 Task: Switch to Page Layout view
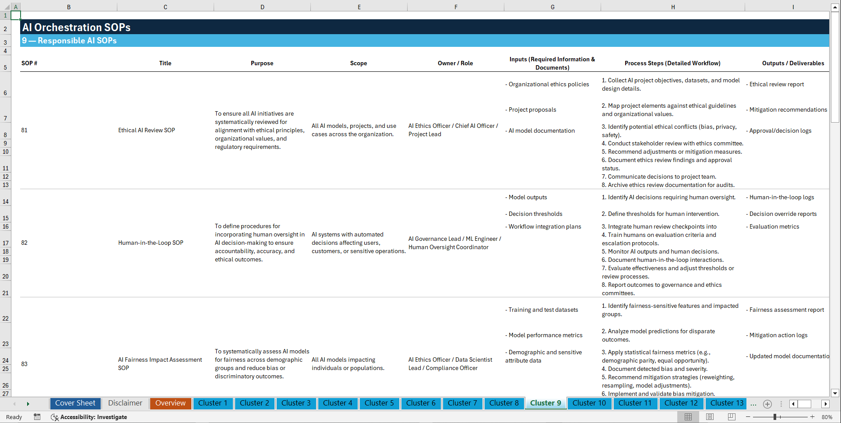point(710,417)
